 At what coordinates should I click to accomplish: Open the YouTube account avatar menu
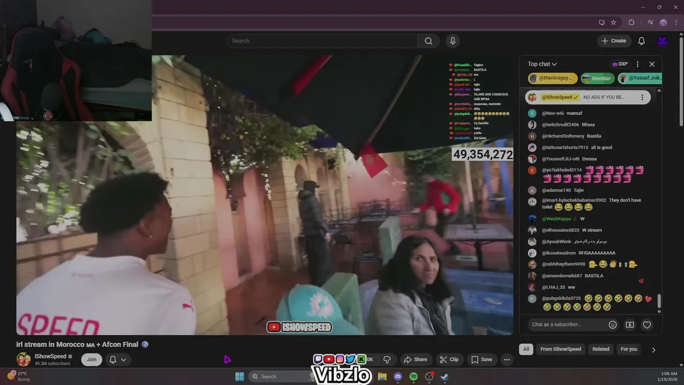coord(662,41)
